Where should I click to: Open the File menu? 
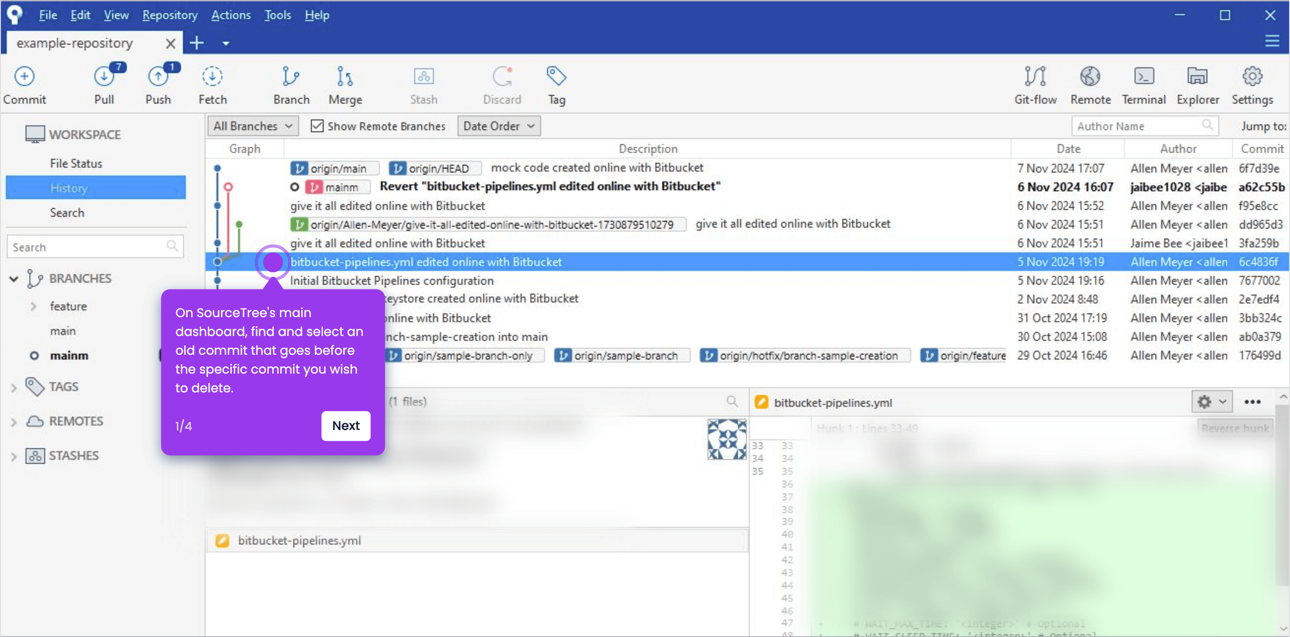tap(48, 15)
